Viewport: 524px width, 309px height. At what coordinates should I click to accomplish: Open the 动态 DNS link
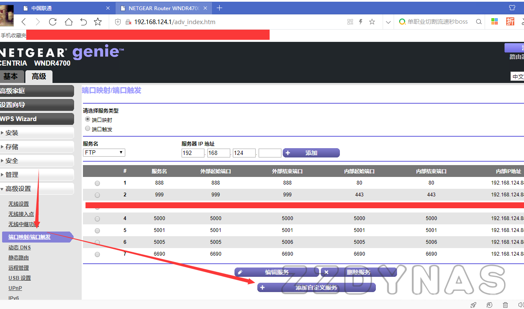coord(19,248)
